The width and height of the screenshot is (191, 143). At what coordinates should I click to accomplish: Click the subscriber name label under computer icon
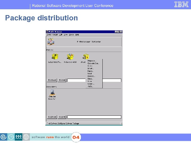(52, 98)
